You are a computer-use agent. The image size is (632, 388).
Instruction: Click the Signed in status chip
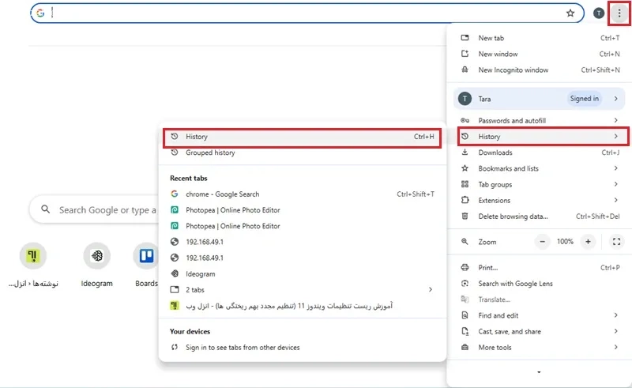tap(585, 99)
